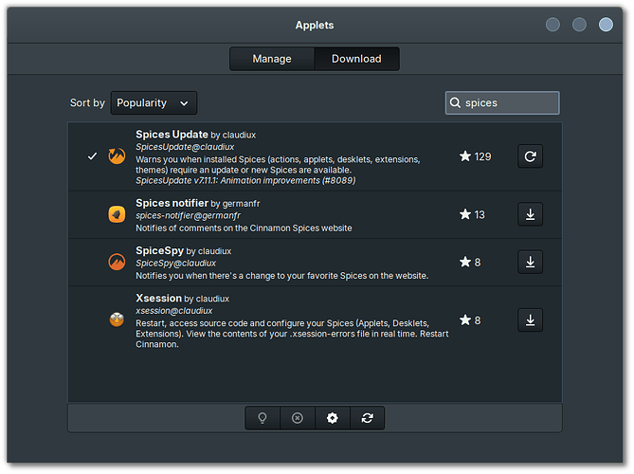This screenshot has height=474, width=634.
Task: Select the Spices notifier by germanfr title
Action: (198, 203)
